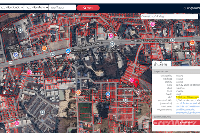Click the directions from your location to parcel link
200x133 pixels.
[185, 109]
